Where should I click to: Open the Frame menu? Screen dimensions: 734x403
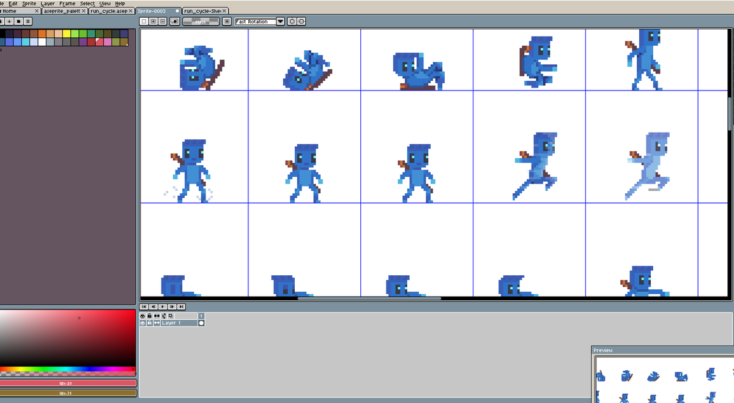[x=67, y=3]
